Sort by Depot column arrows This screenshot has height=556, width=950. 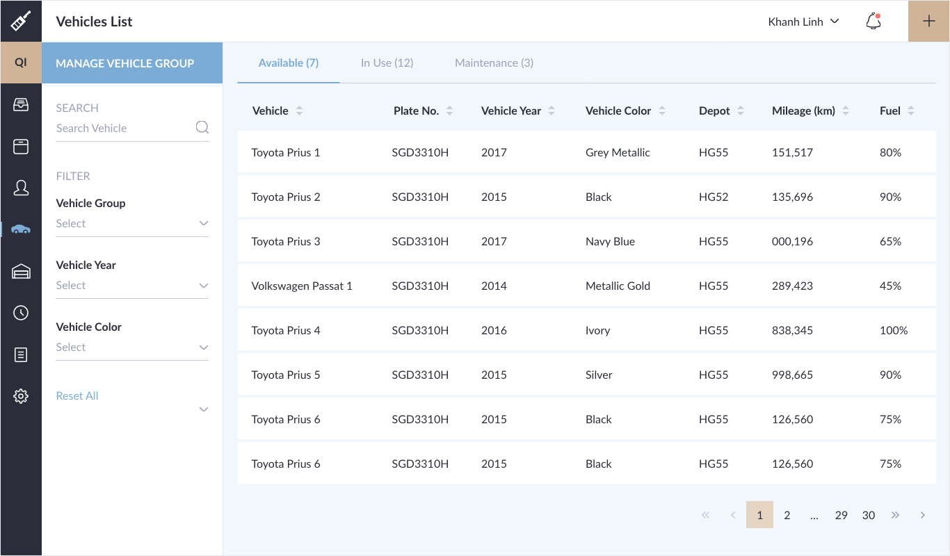(741, 111)
